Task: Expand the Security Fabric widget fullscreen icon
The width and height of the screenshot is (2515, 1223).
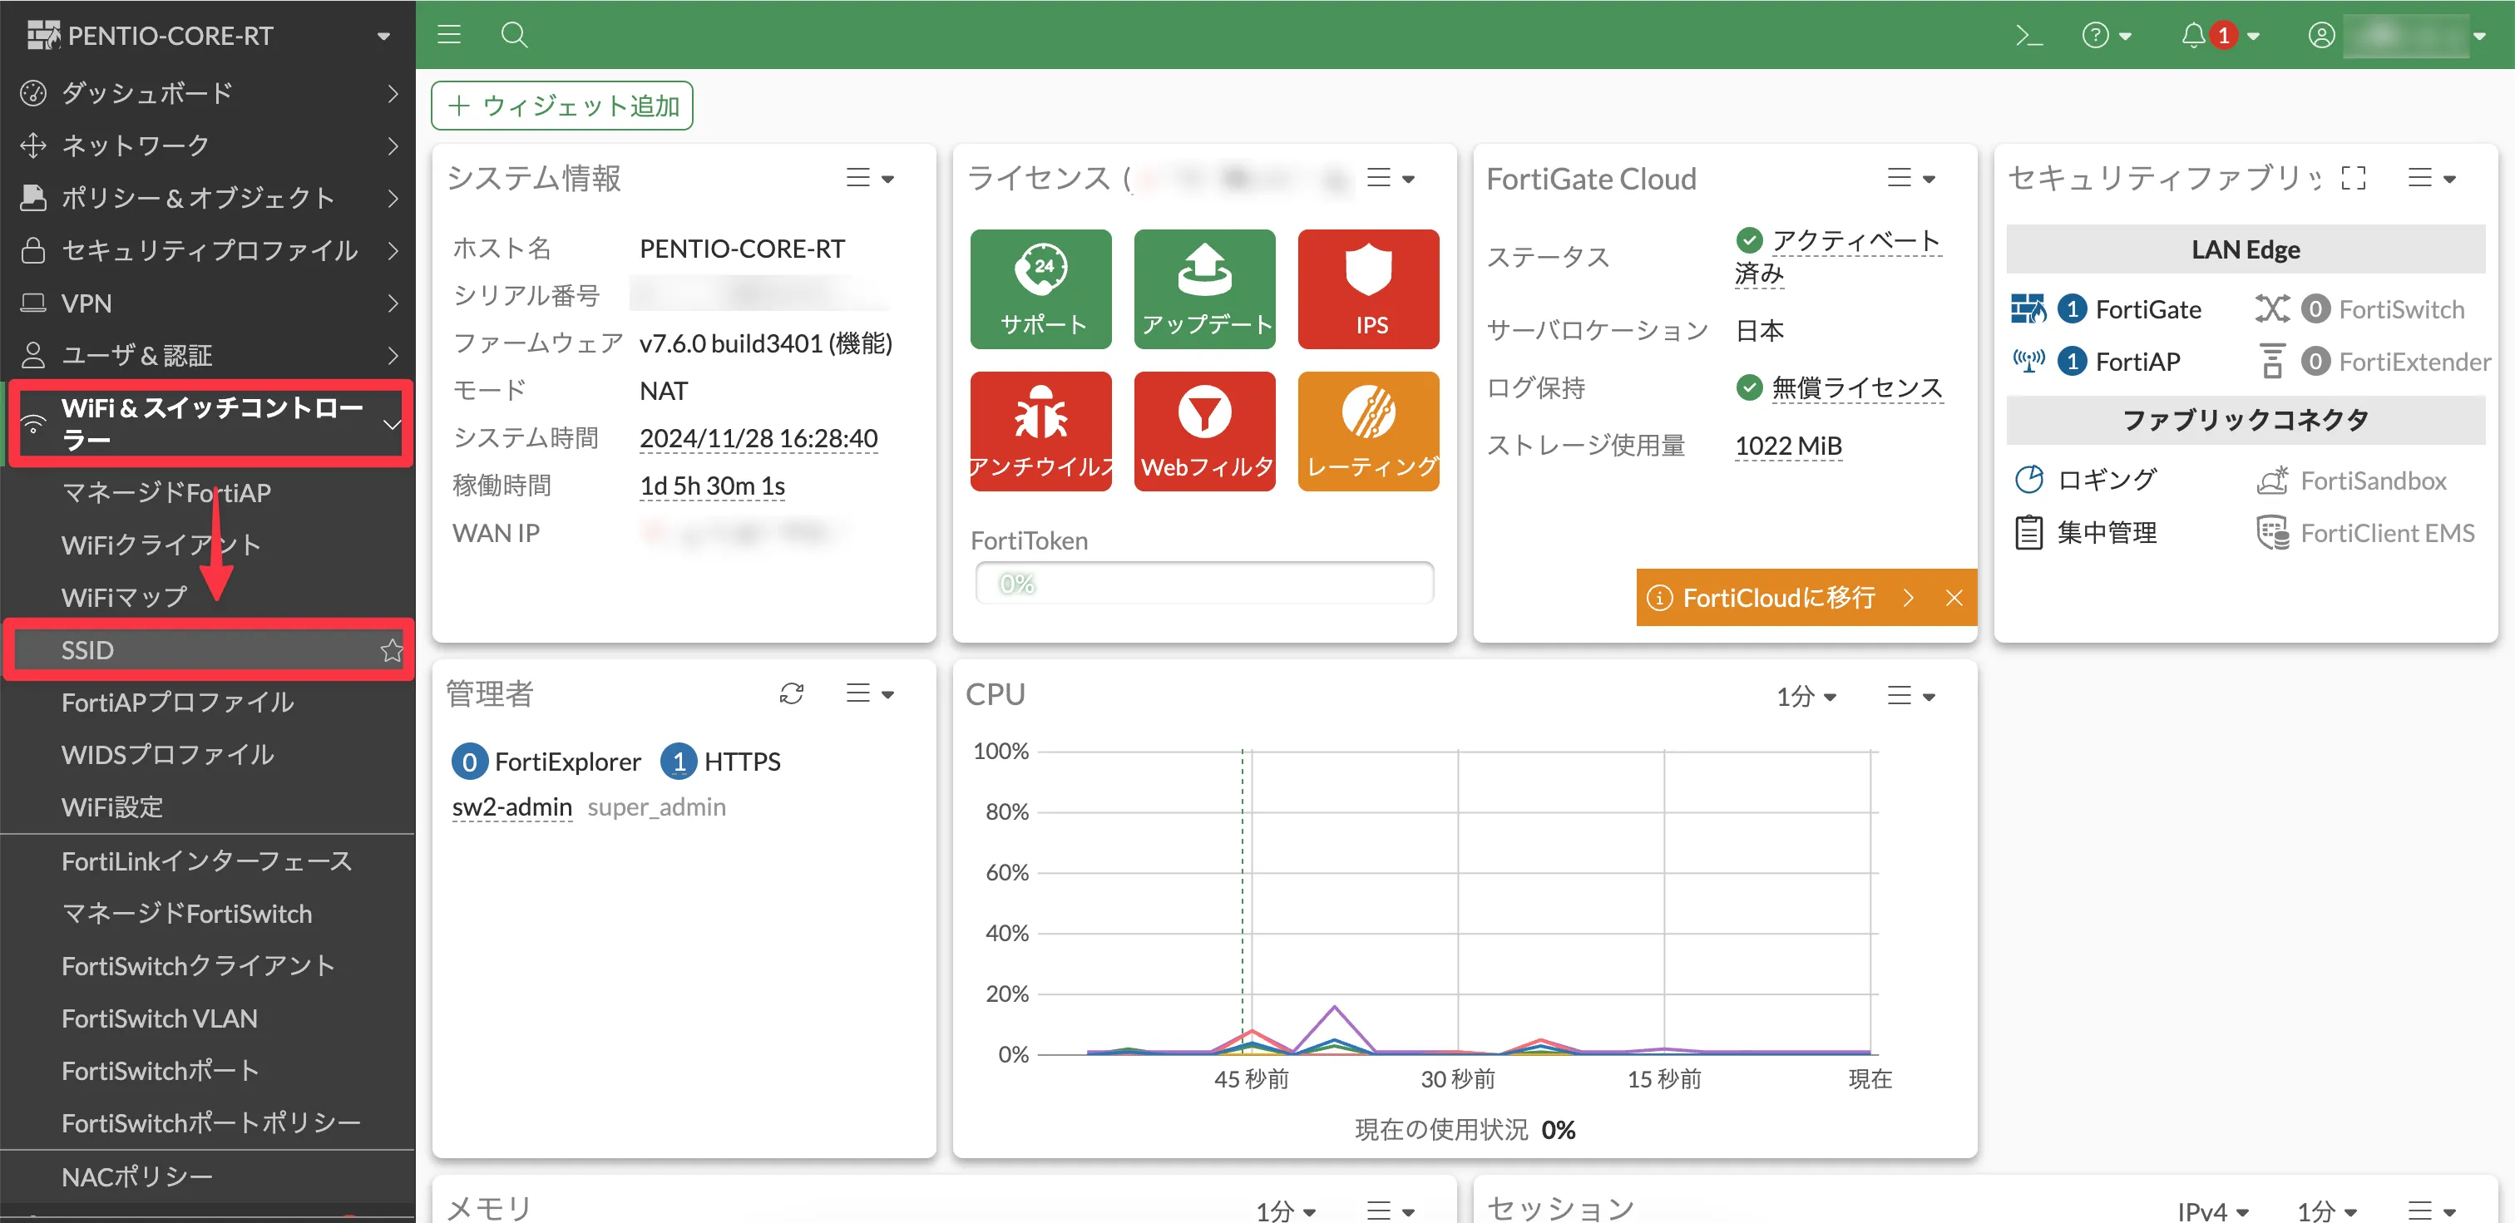Action: (x=2354, y=178)
